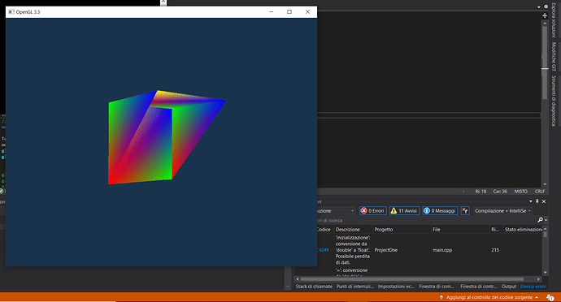Screen dimensions: 561x302
Task: Select the ProjectOne cell in the warning row
Action: [x=385, y=250]
